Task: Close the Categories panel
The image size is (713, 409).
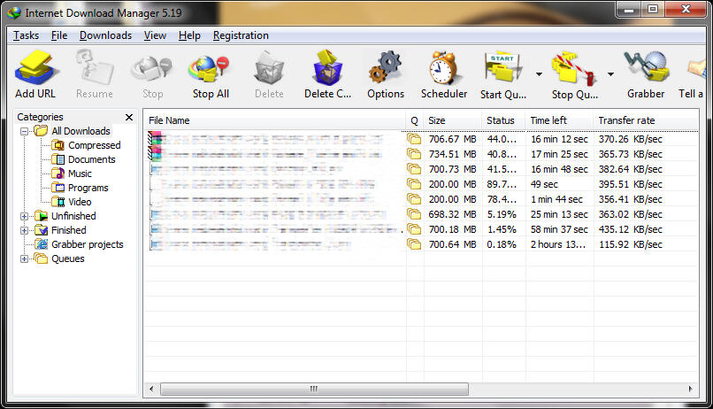Action: 129,118
